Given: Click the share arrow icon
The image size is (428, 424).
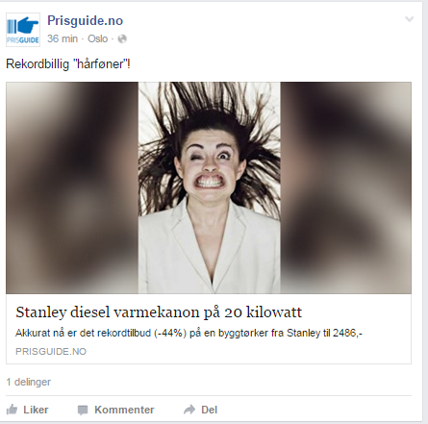Looking at the screenshot, I should (x=189, y=410).
